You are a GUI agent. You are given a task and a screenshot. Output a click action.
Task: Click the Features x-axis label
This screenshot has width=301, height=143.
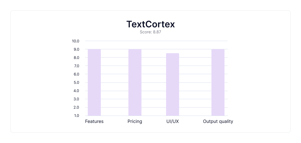tap(94, 121)
